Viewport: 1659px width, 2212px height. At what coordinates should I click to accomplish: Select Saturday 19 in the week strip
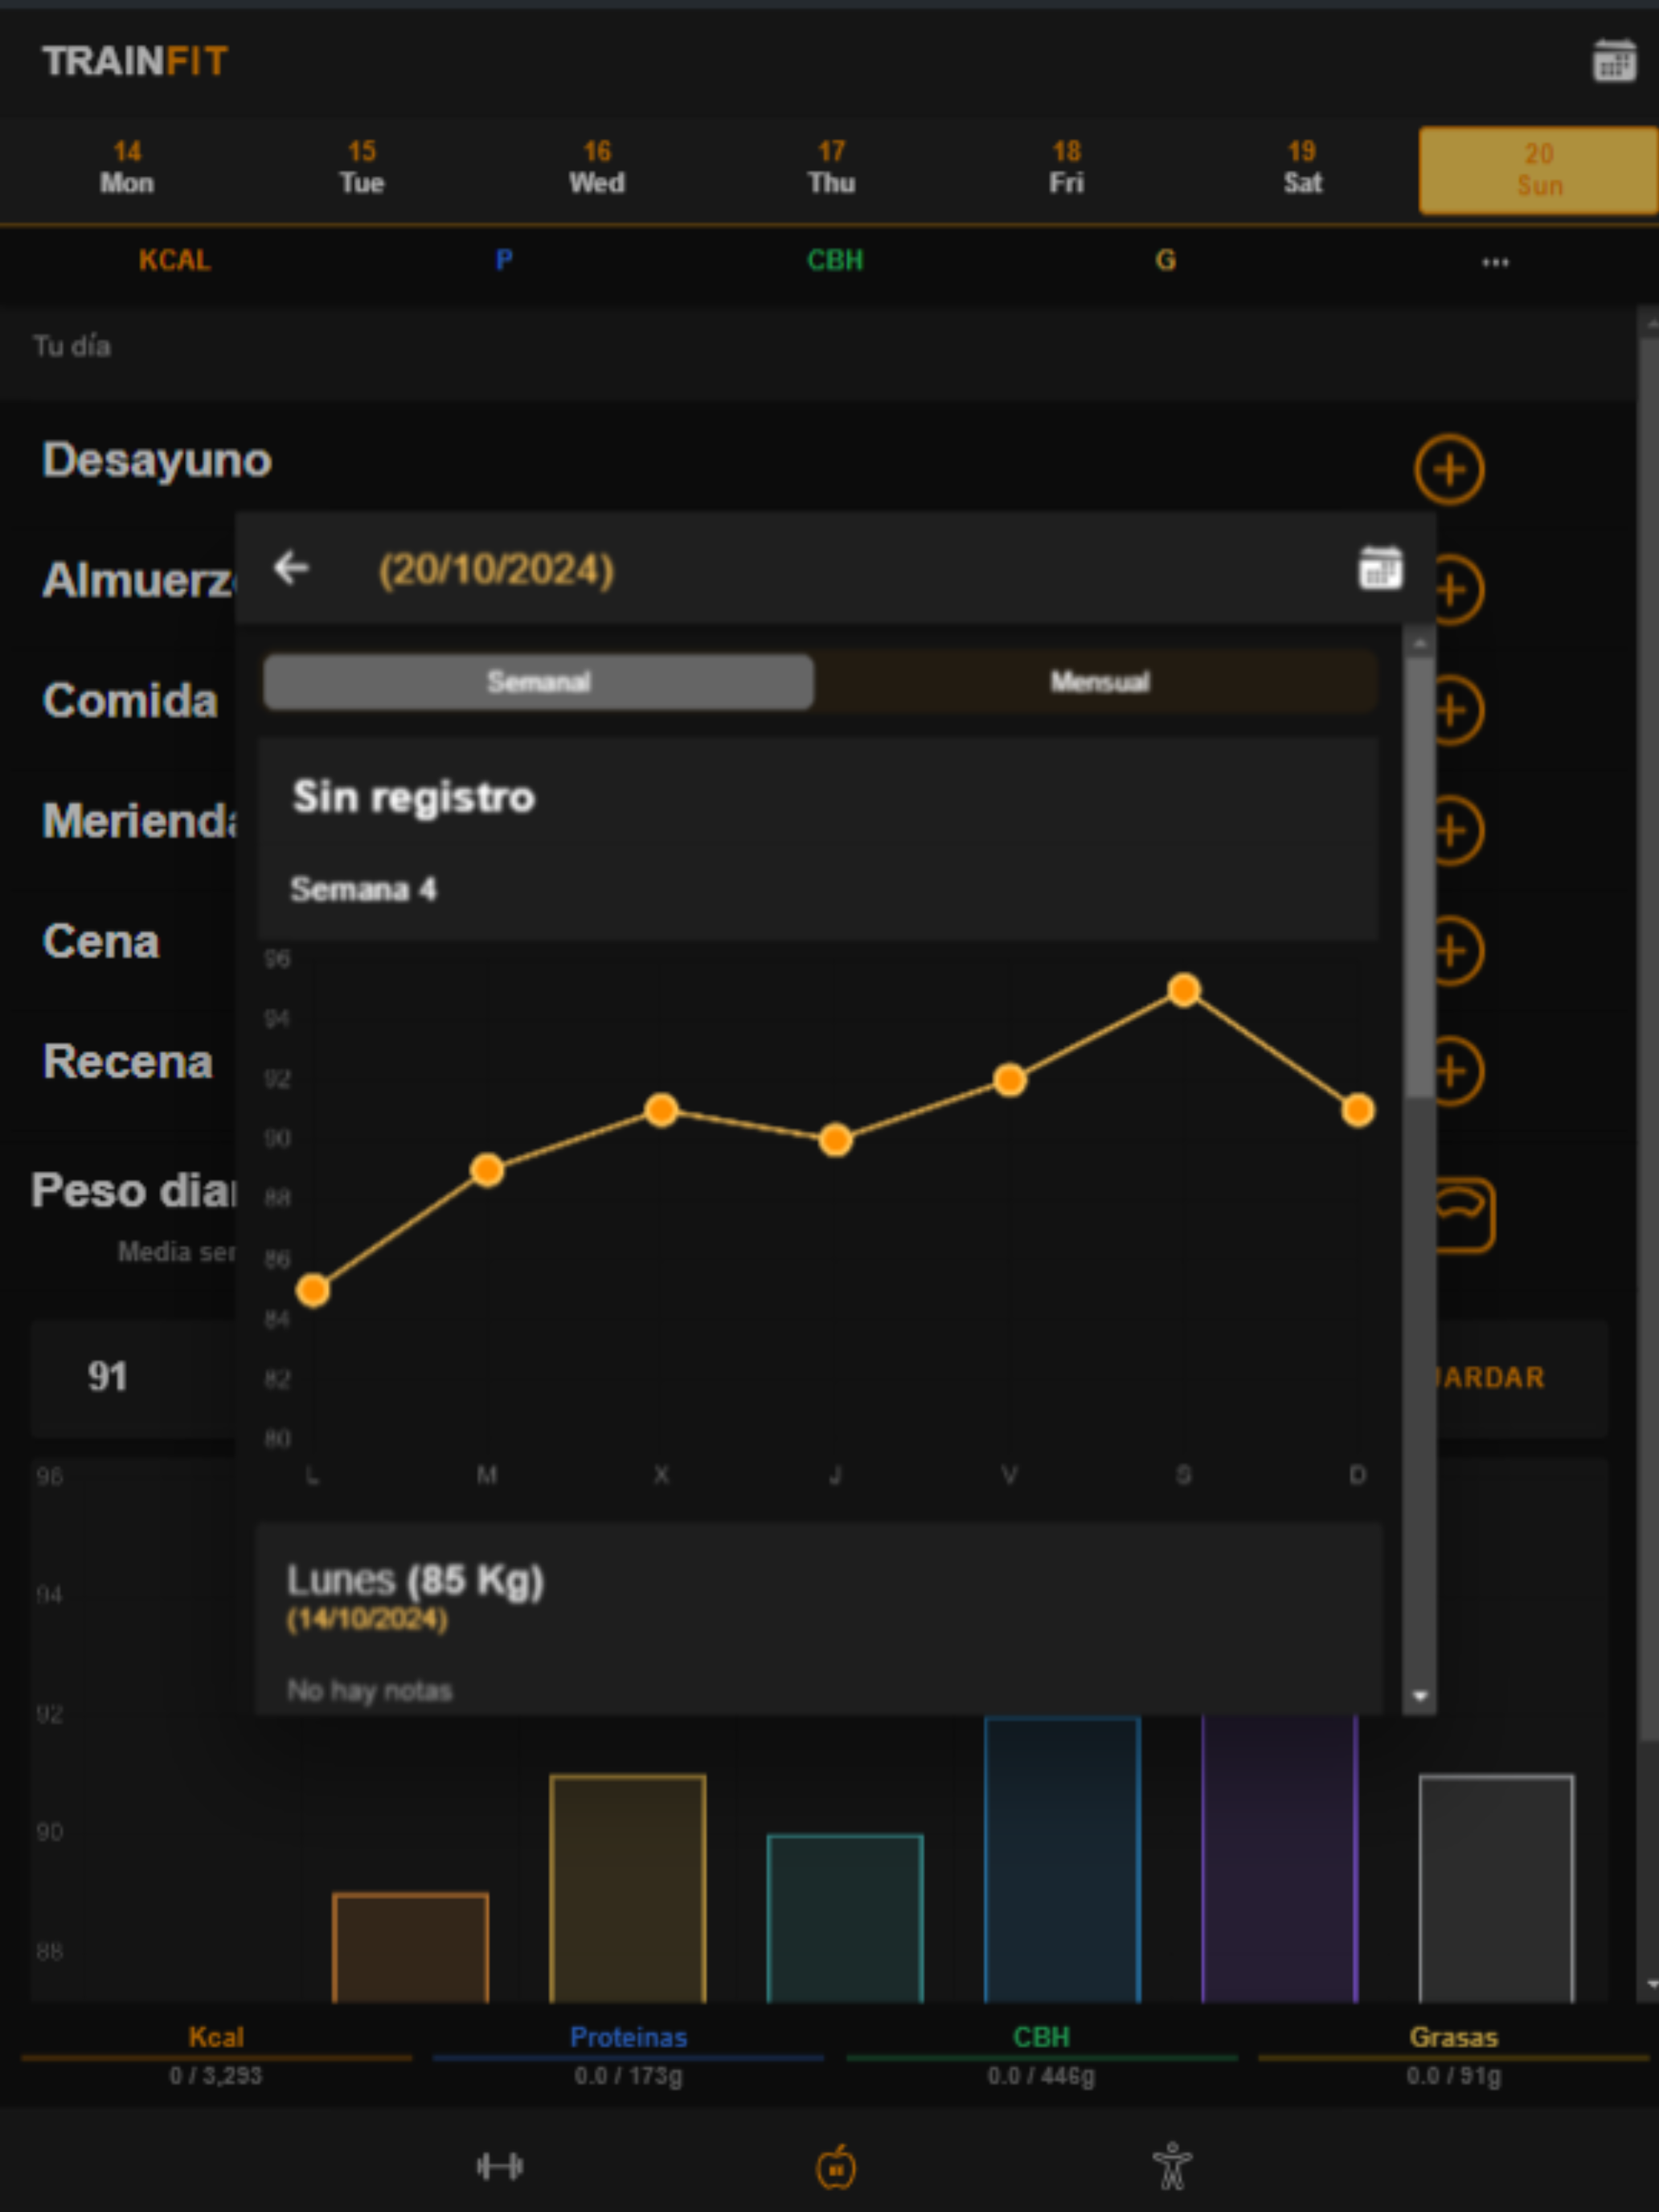(1302, 168)
